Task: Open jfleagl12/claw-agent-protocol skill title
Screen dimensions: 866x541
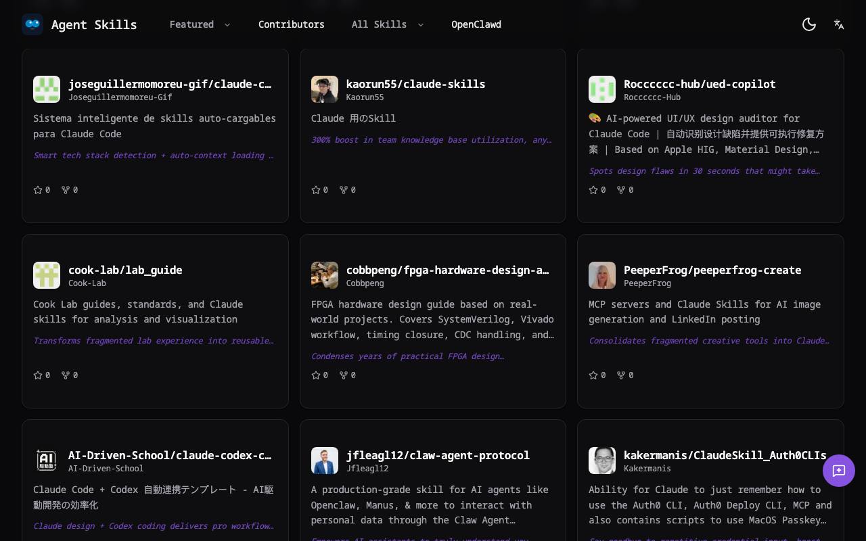Action: click(438, 455)
